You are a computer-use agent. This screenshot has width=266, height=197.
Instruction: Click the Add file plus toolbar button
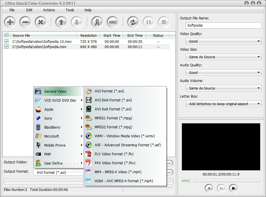click(x=10, y=22)
